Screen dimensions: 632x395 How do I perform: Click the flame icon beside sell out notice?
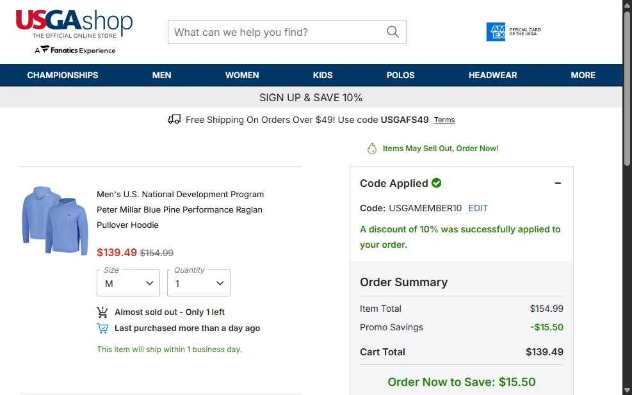click(371, 149)
